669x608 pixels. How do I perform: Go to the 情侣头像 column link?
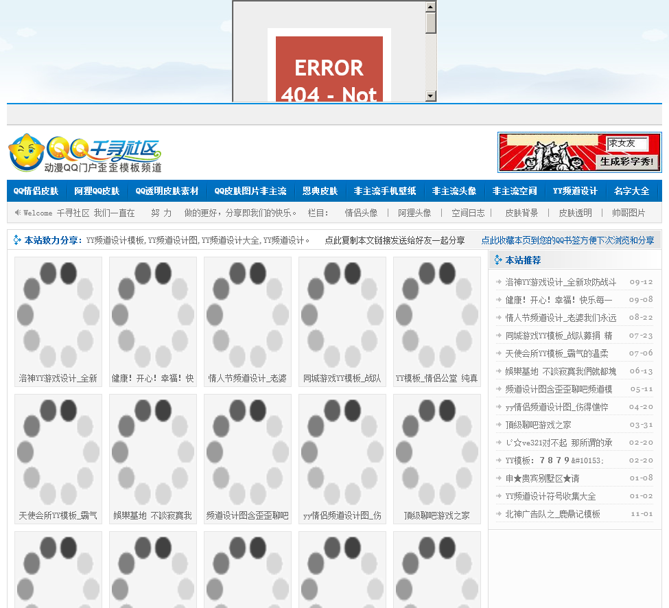click(362, 213)
